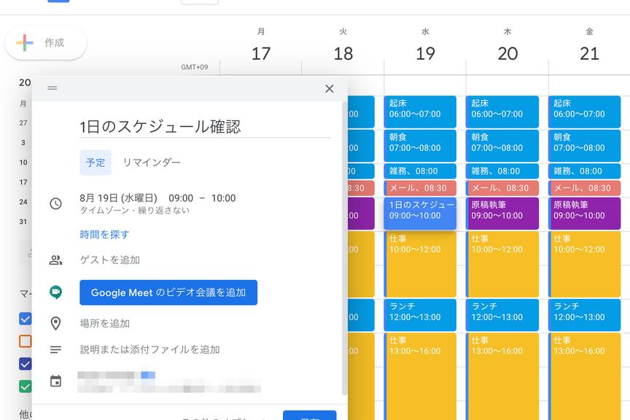Click the description lines icon
The width and height of the screenshot is (630, 420).
click(x=56, y=350)
